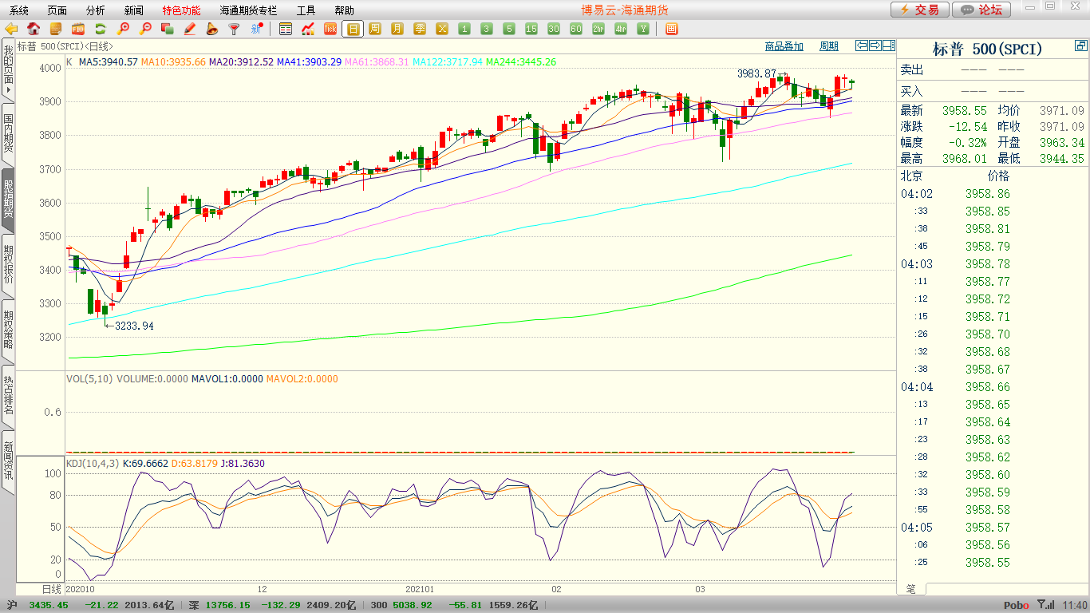This screenshot has height=613, width=1090.
Task: Zoom out with the minus magnifier
Action: pyautogui.click(x=145, y=29)
